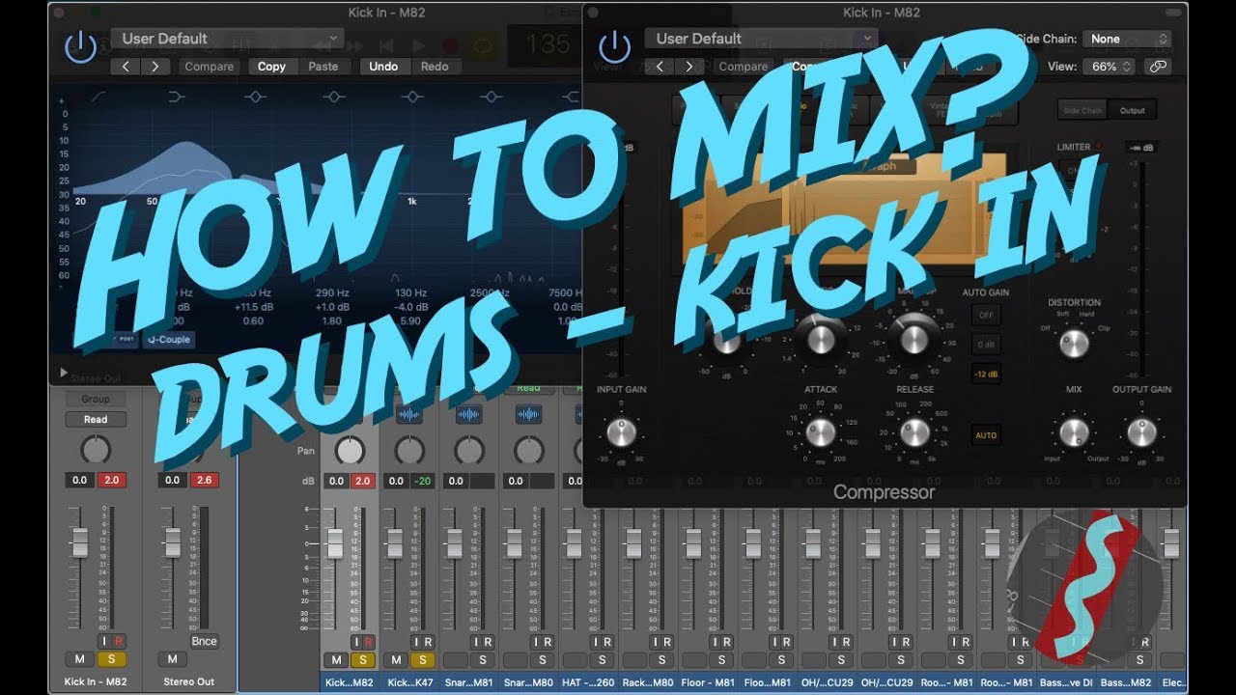
Task: Enable the low cut band icon in EQ
Action: pos(98,97)
